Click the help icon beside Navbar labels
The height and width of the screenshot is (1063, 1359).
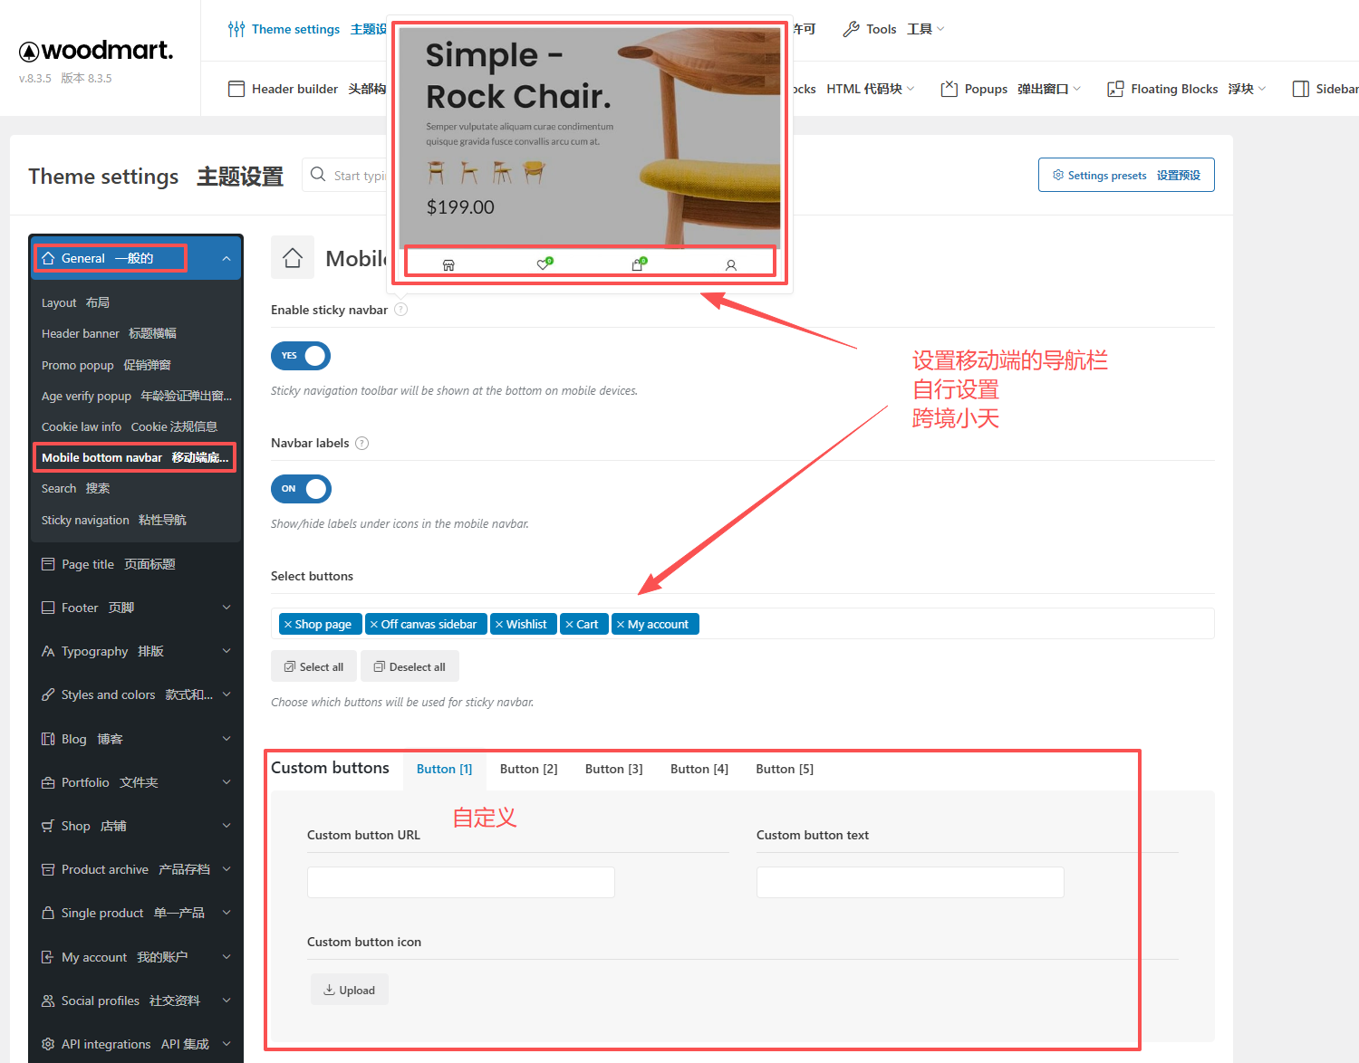[362, 444]
